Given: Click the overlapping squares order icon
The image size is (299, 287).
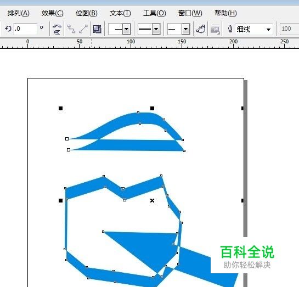Looking at the screenshot, I should click(97, 29).
